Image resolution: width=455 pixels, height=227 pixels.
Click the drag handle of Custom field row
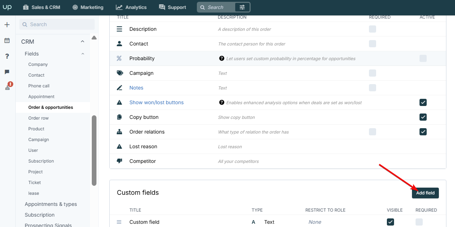(119, 222)
